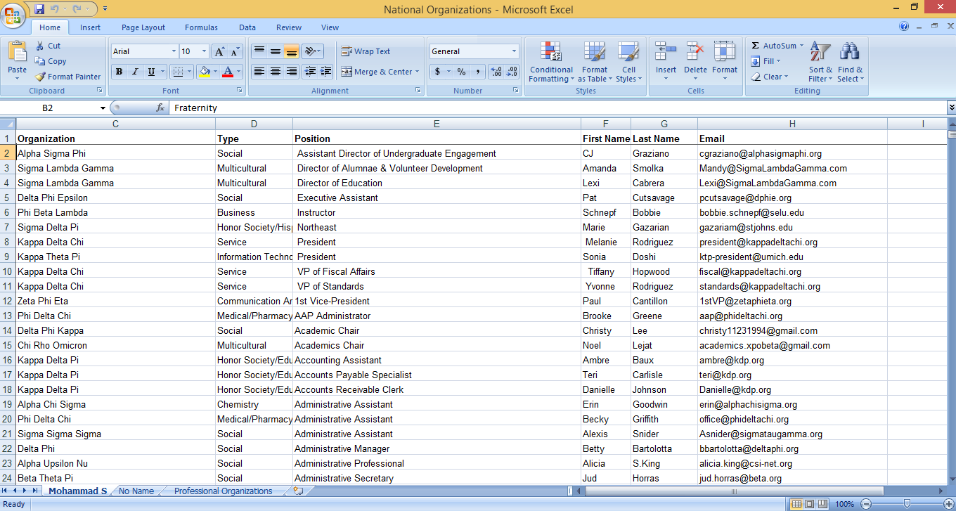
Task: Open the Review tab
Action: coord(289,27)
